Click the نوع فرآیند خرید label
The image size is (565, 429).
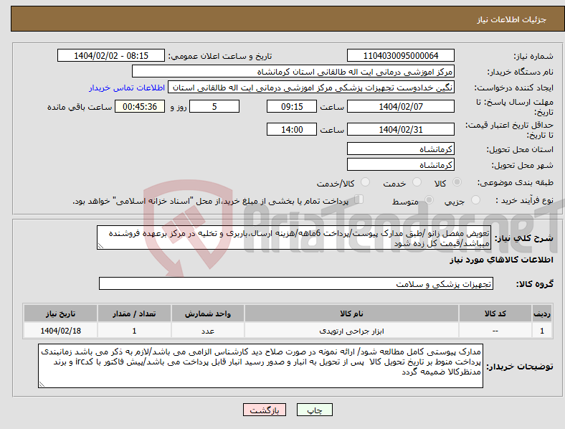(x=524, y=200)
